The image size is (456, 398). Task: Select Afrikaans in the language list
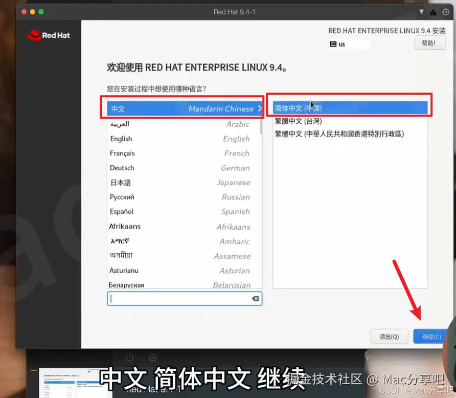click(153, 226)
